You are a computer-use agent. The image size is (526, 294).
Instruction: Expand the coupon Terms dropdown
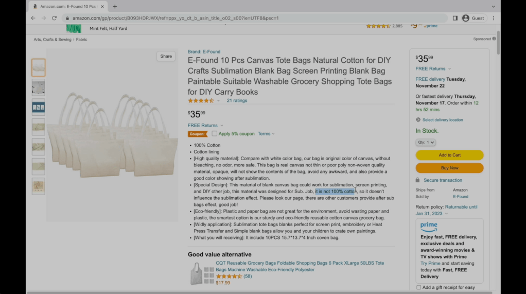[x=266, y=134]
